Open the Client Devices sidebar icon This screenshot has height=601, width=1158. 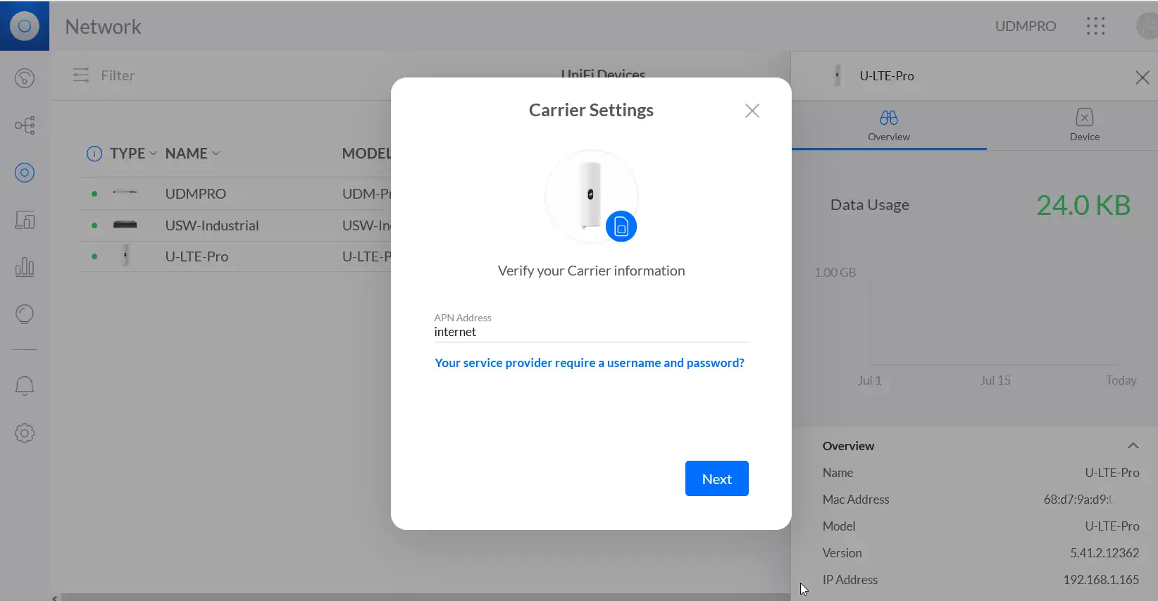pos(25,221)
